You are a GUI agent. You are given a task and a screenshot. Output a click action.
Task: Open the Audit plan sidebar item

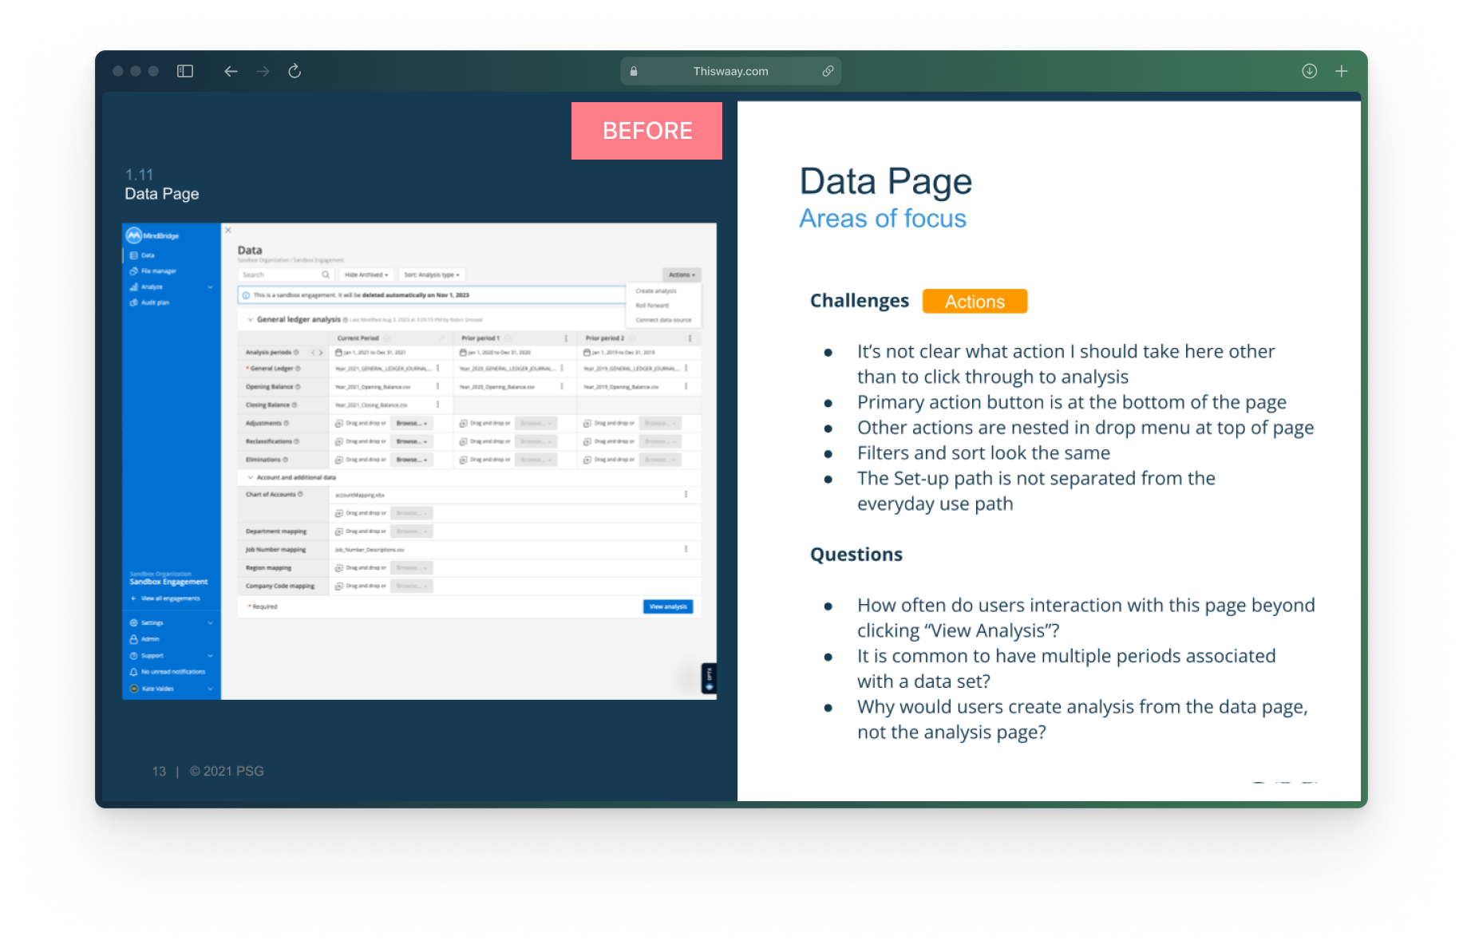pos(154,302)
